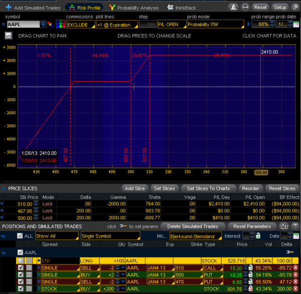The height and width of the screenshot is (294, 301).
Task: Click the Probability Analysis icon
Action: [x=112, y=8]
